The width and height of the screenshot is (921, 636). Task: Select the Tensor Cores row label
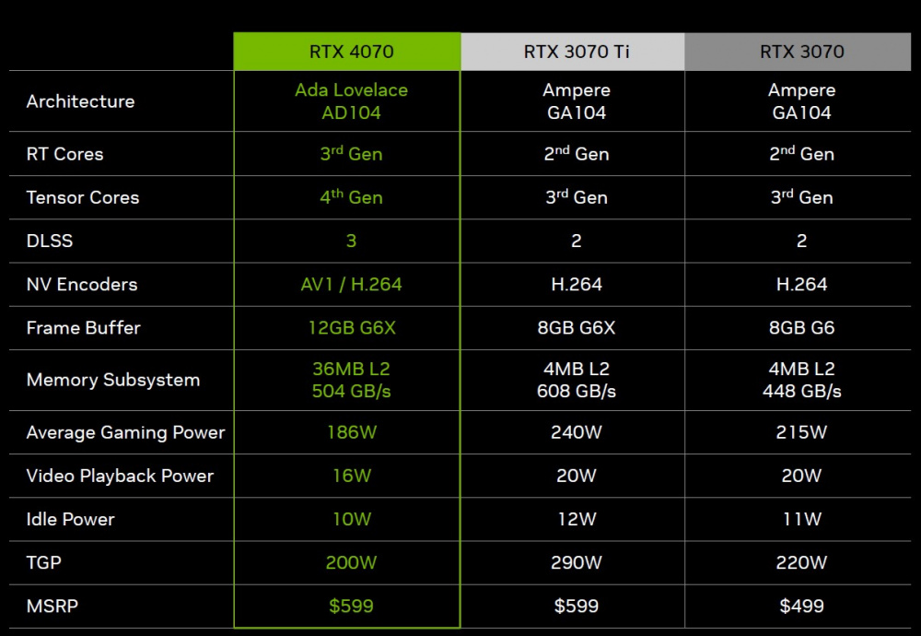(83, 197)
